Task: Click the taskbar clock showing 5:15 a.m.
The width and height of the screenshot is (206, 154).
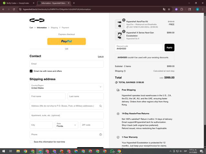Action: point(193,151)
